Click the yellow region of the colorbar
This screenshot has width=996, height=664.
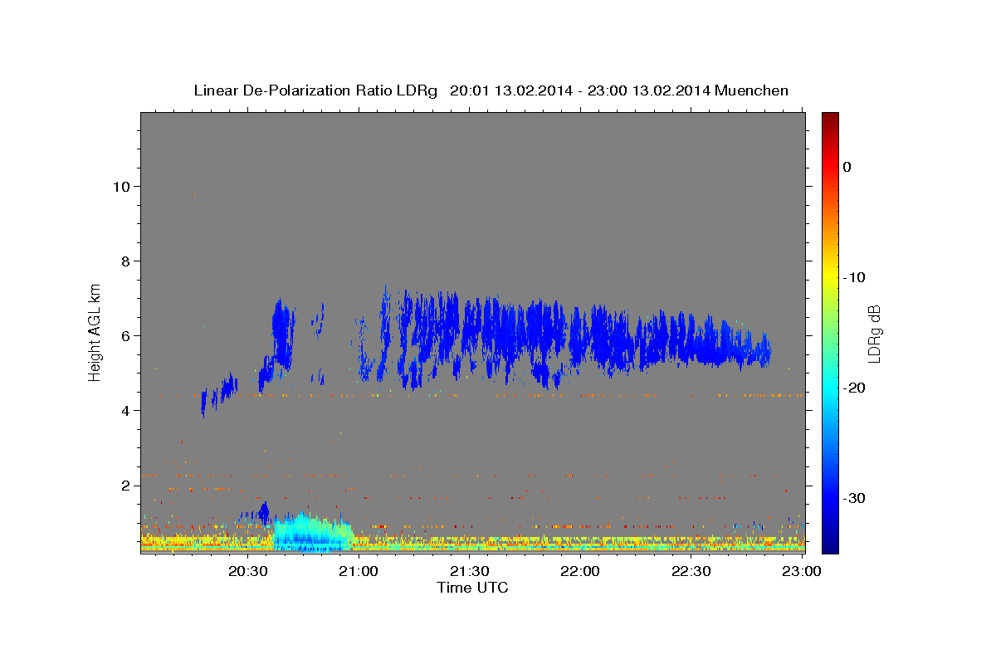click(x=830, y=277)
